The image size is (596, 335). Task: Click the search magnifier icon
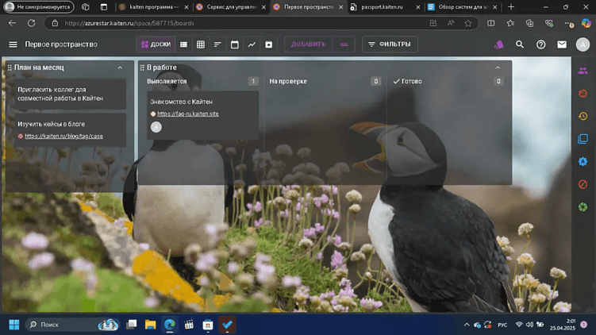pyautogui.click(x=520, y=44)
